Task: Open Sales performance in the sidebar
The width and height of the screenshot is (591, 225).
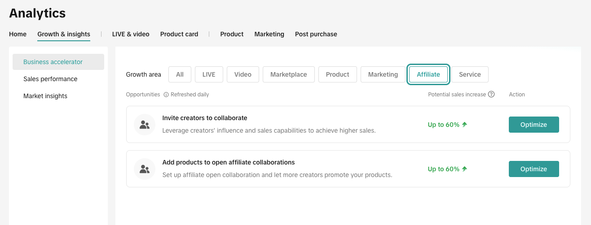Action: (50, 79)
